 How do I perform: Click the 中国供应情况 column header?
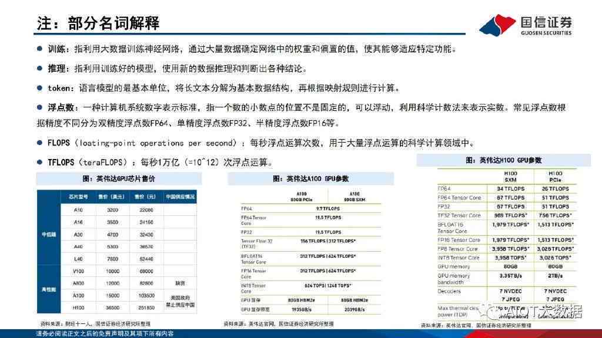(x=180, y=197)
